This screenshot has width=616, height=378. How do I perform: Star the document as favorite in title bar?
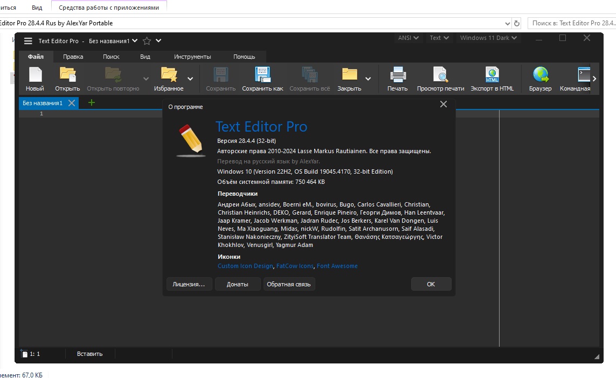point(147,41)
